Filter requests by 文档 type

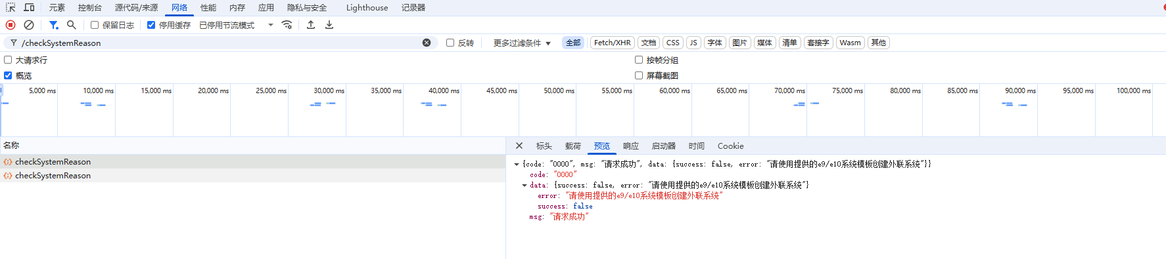[x=649, y=43]
